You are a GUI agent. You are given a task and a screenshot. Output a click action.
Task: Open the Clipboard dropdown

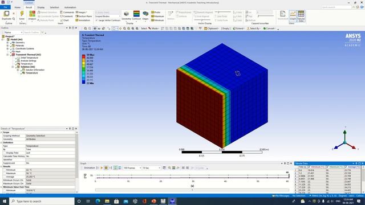pos(212,28)
